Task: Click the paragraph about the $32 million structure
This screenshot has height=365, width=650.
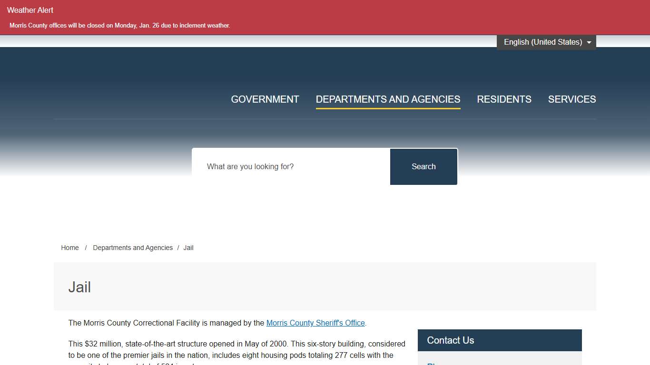Action: 236,349
